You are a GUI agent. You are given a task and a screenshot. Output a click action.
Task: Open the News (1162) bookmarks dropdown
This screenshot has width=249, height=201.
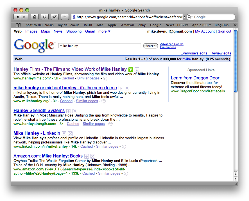tap(177, 25)
